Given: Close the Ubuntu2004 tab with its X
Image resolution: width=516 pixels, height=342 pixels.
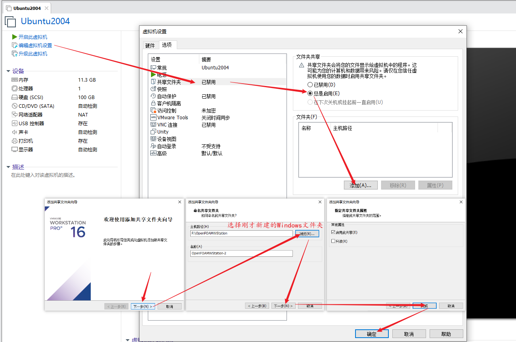Looking at the screenshot, I should [x=46, y=8].
